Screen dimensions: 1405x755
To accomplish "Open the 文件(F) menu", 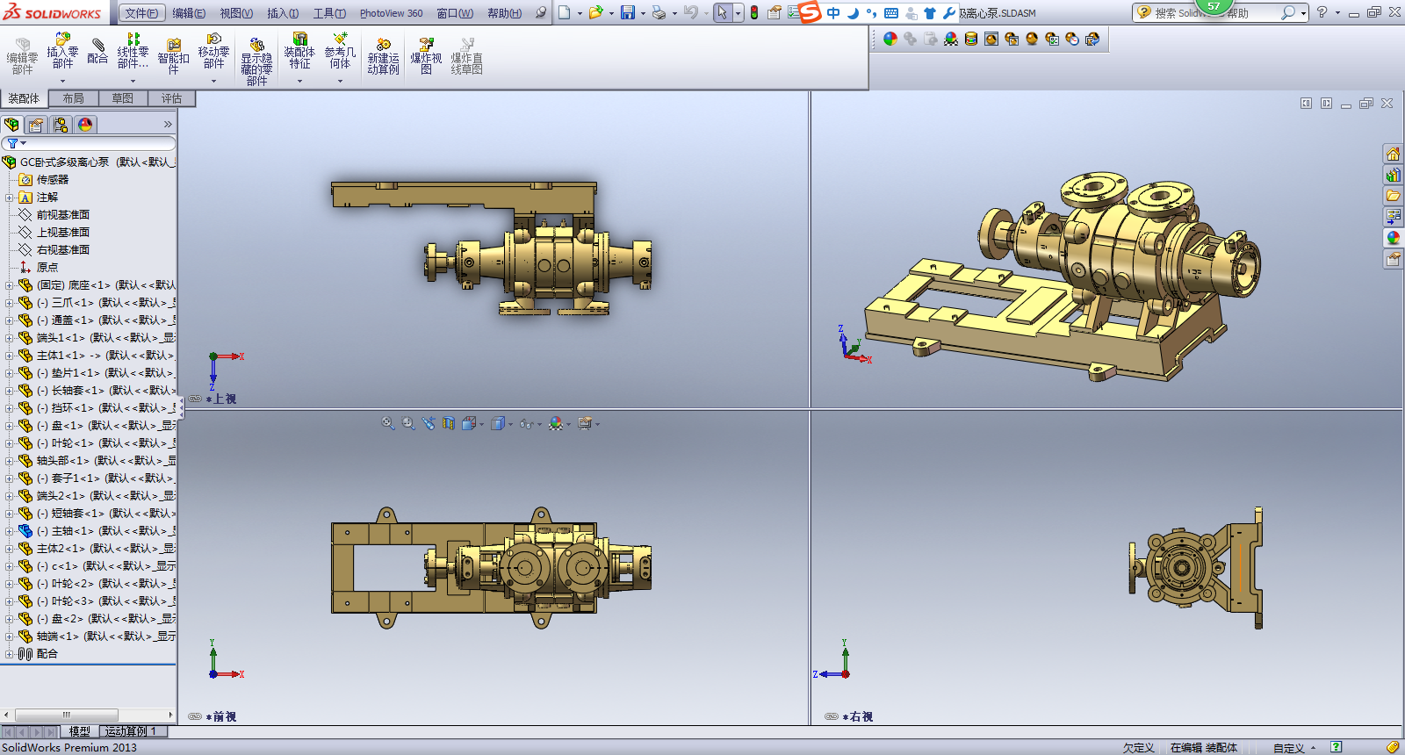I will [x=141, y=13].
